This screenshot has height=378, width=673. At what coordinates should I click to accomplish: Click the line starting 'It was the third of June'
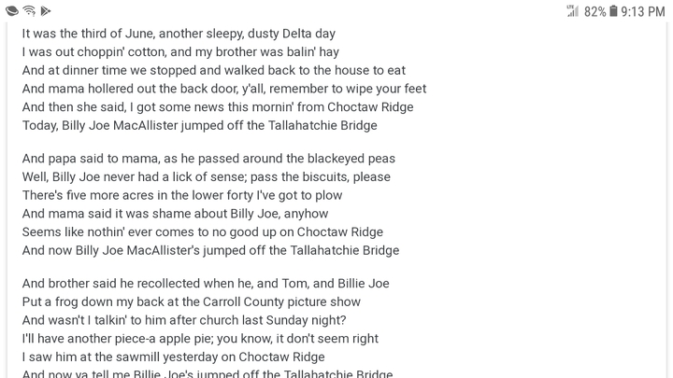179,34
